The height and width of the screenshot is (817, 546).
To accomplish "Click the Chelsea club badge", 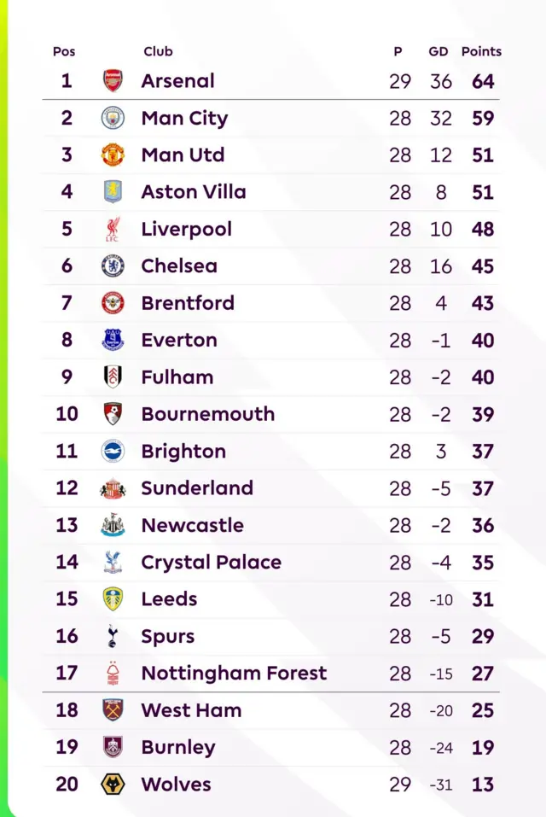I will [113, 266].
